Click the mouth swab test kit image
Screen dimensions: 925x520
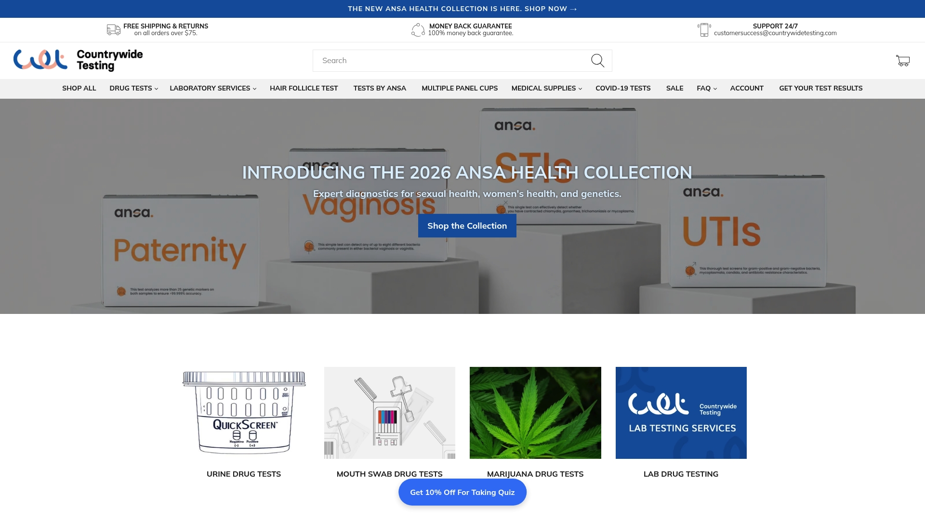pos(390,413)
